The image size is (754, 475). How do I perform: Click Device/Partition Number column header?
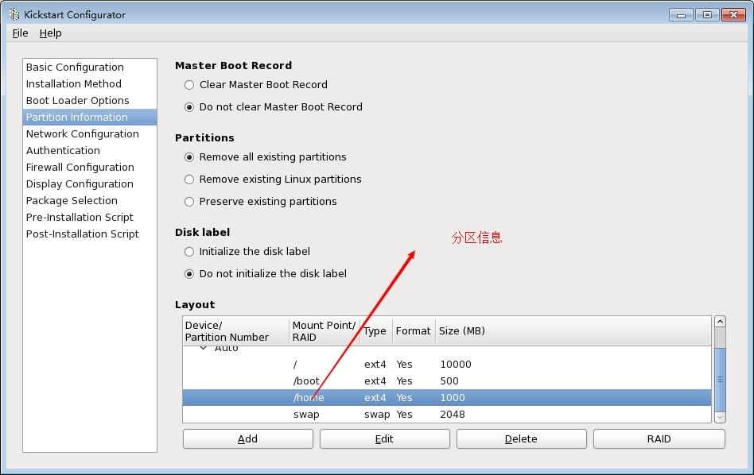(x=235, y=331)
